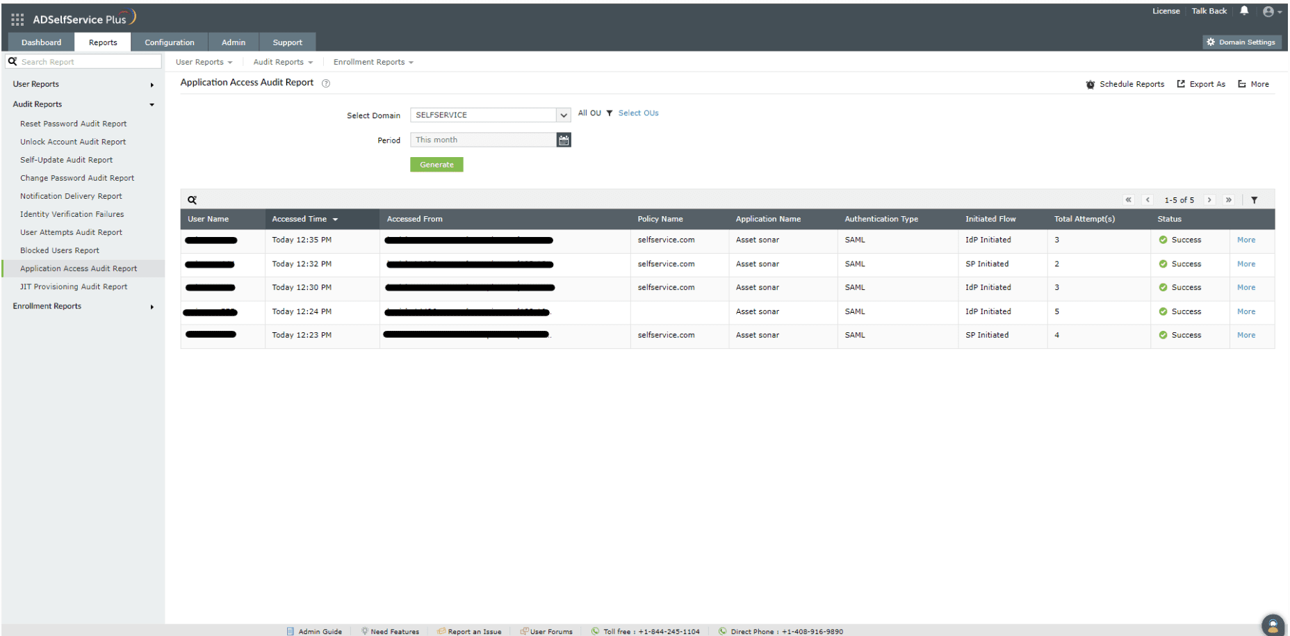Click the search icon in the table header bar

pyautogui.click(x=193, y=199)
